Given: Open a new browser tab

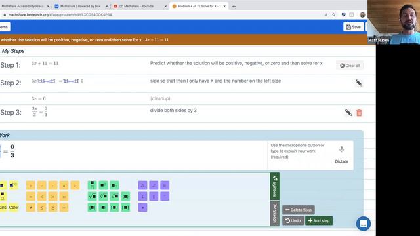Looking at the screenshot, I should tap(234, 6).
